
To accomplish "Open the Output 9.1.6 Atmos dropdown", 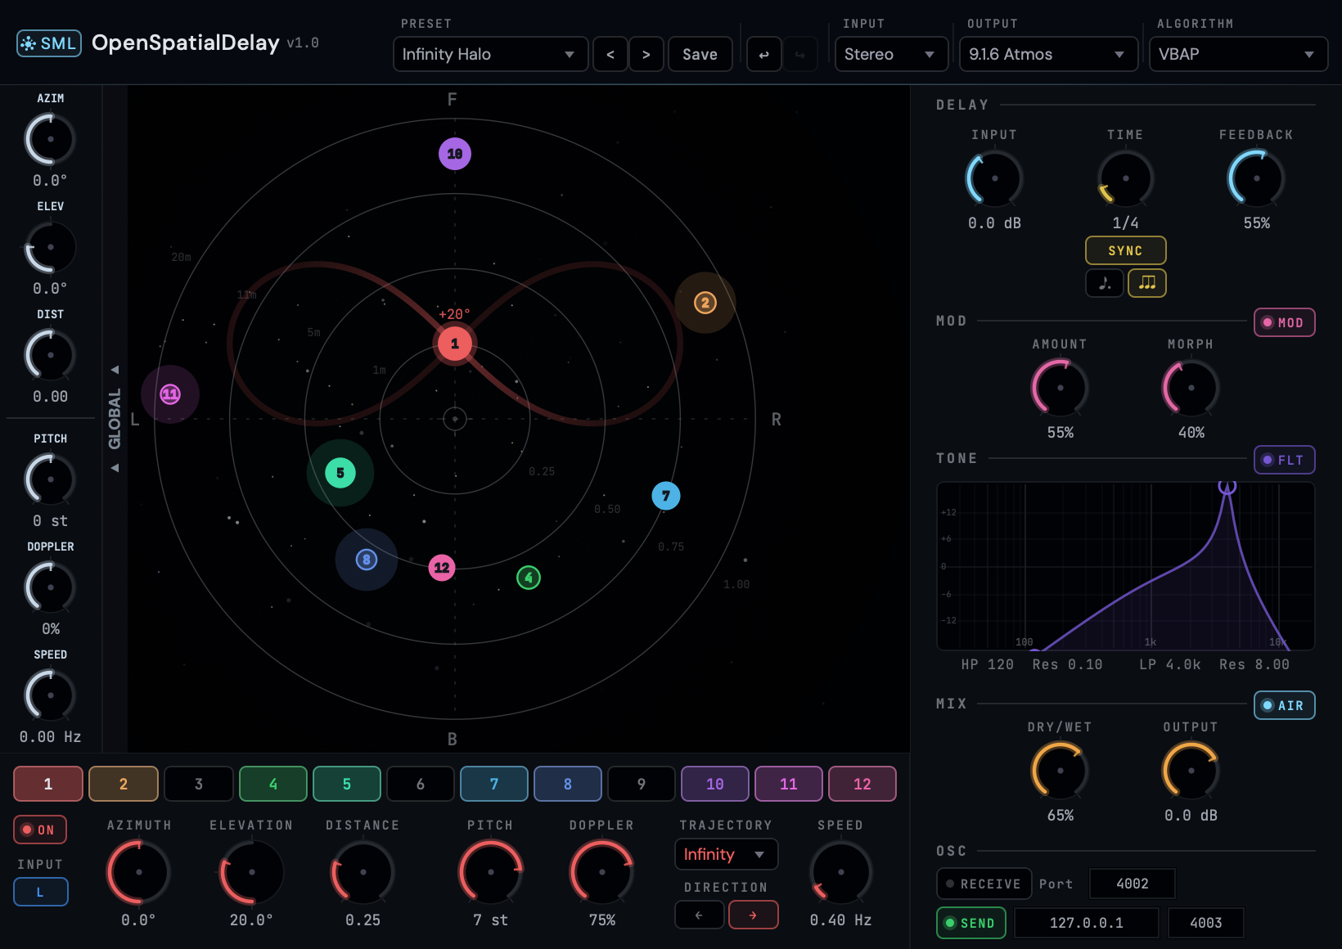I will pos(1049,54).
